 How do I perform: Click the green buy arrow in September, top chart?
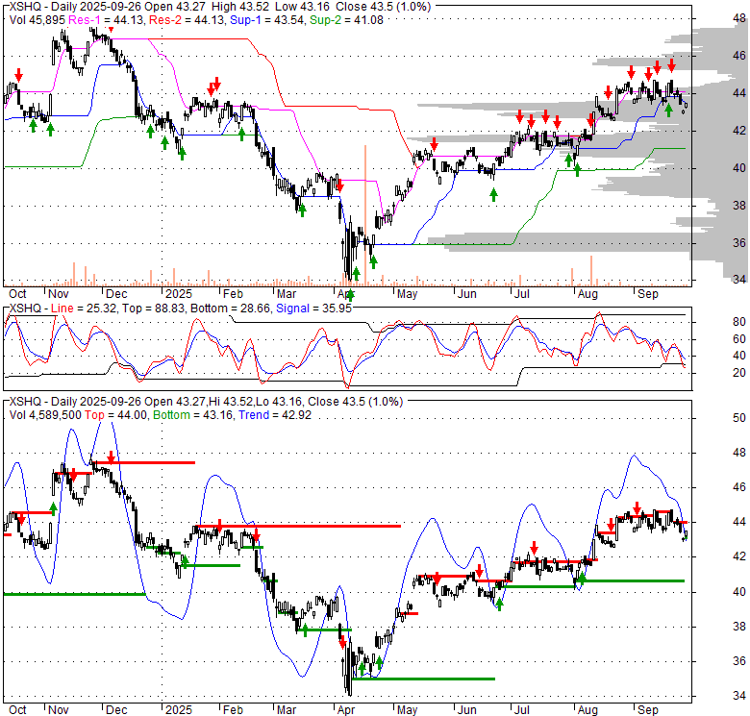(668, 111)
